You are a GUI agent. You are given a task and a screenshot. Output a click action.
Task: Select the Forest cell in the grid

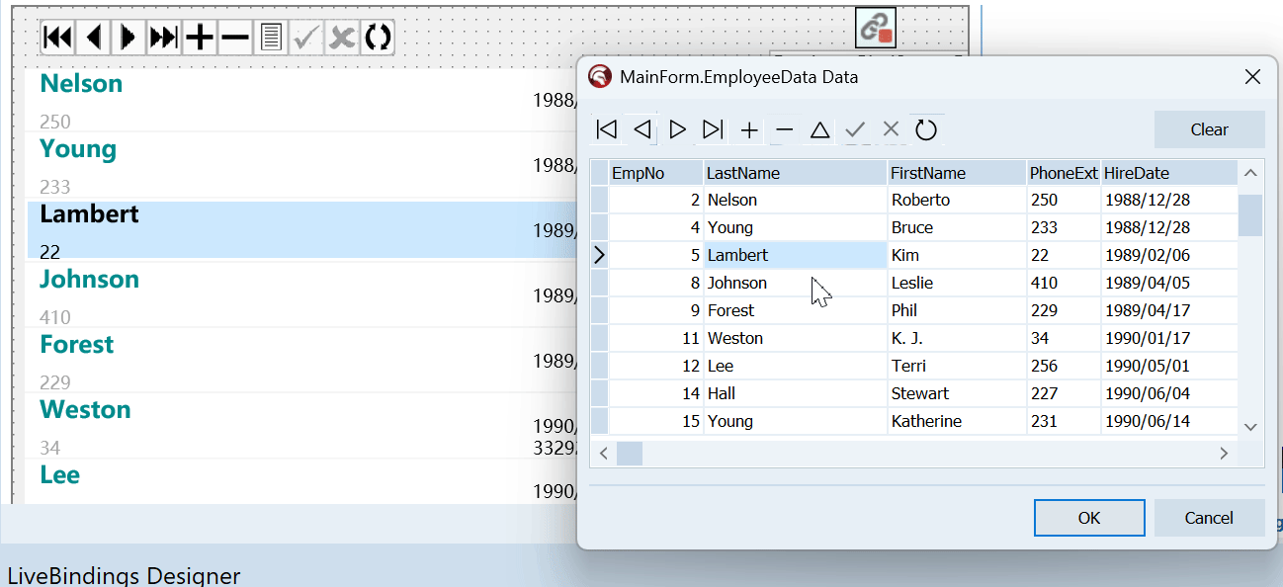pos(796,310)
